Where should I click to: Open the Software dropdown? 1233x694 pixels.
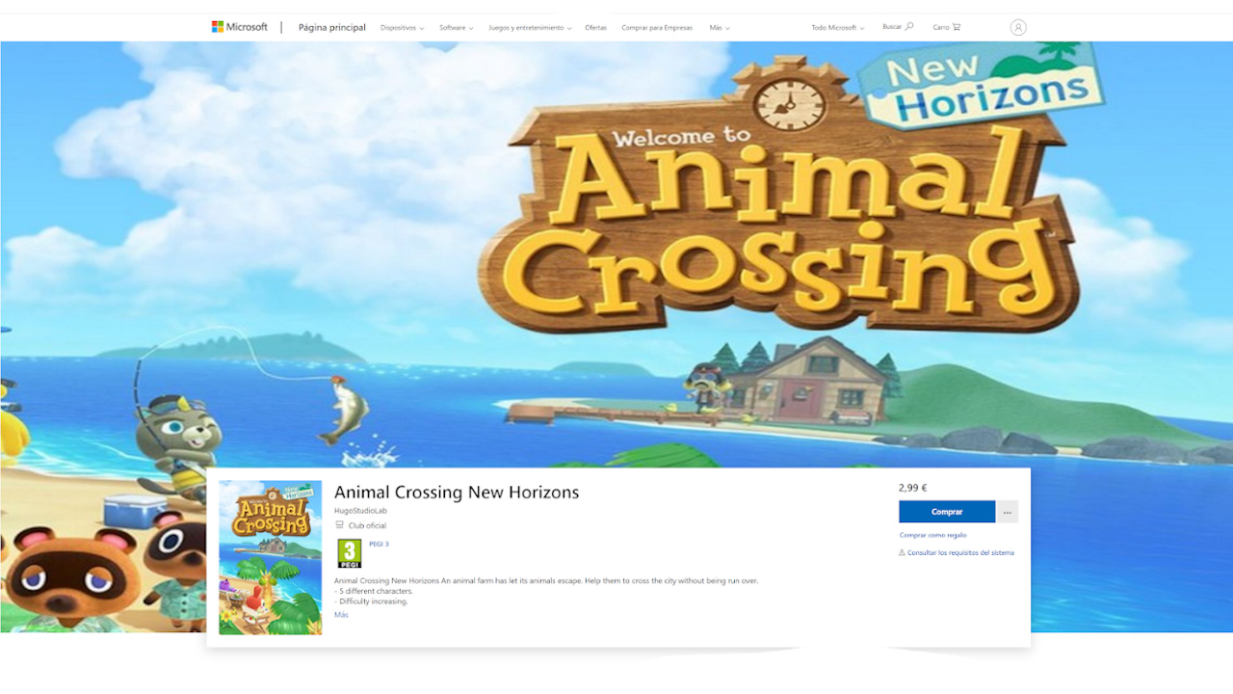455,28
